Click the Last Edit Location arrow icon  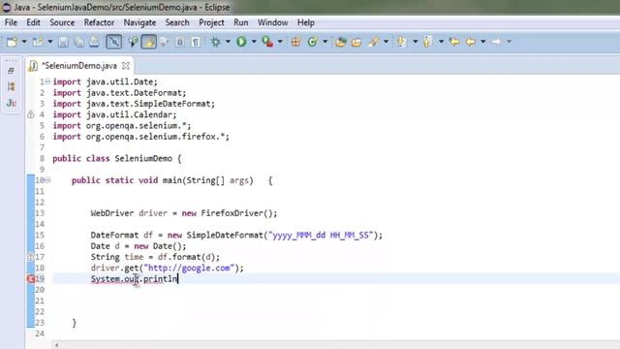pos(454,42)
